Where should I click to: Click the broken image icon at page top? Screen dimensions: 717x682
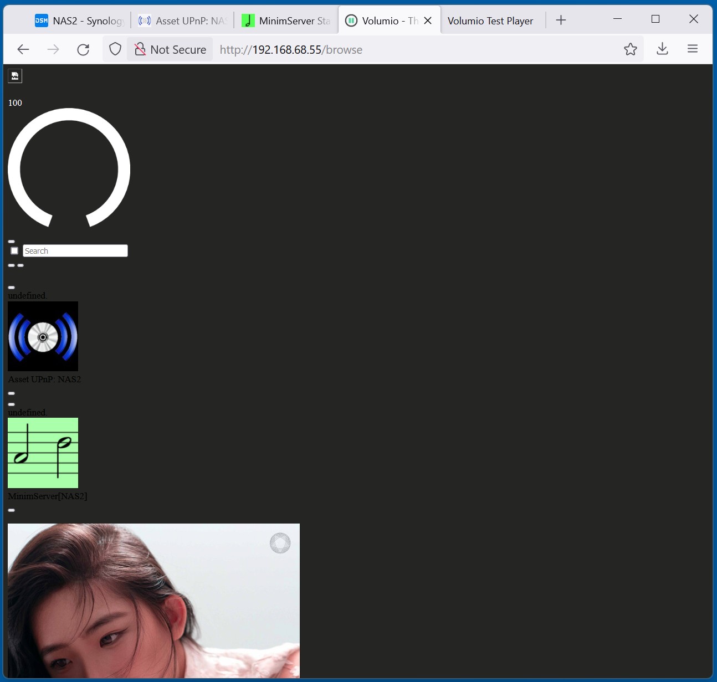click(x=15, y=76)
